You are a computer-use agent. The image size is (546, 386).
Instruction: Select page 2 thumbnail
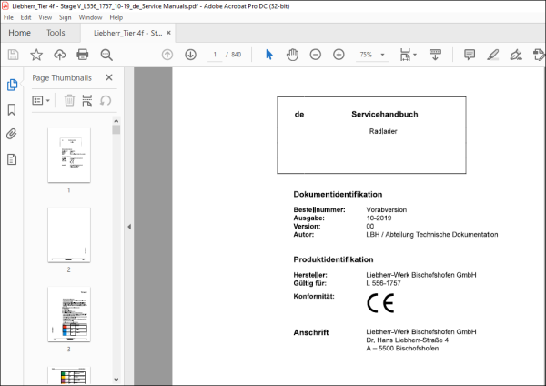point(69,235)
